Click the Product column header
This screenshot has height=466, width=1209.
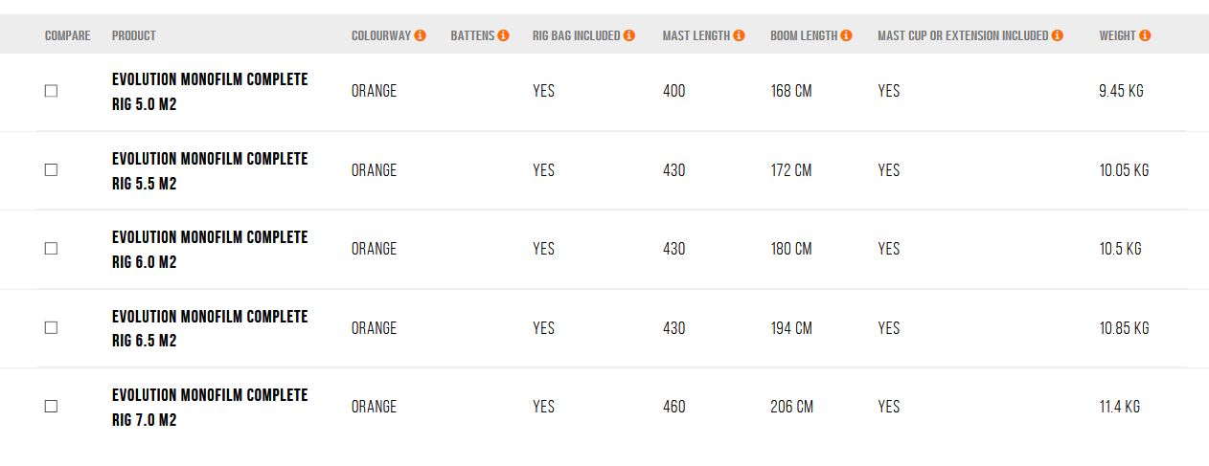(x=134, y=35)
